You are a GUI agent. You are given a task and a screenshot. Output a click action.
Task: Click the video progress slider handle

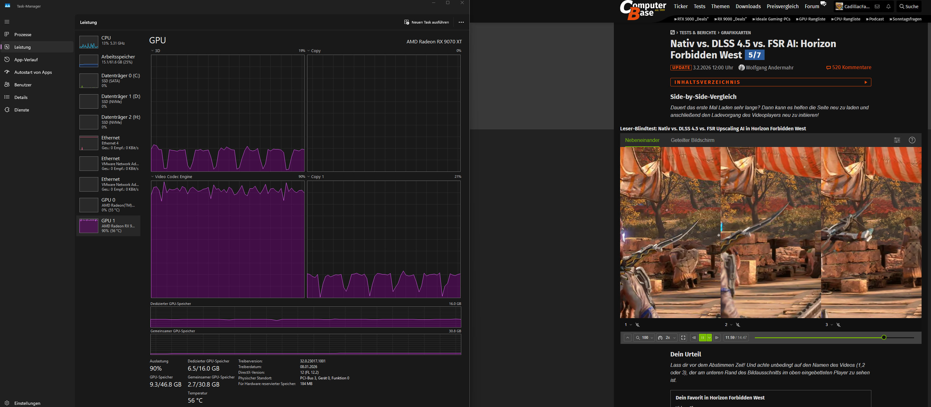[884, 338]
